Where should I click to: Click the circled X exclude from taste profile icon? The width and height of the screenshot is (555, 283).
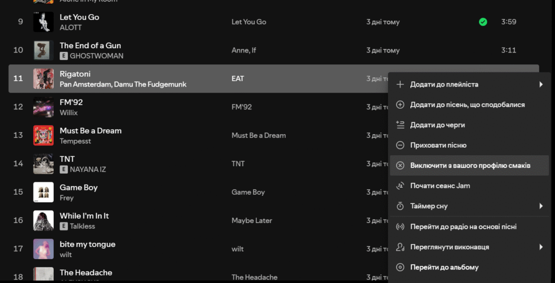[401, 166]
